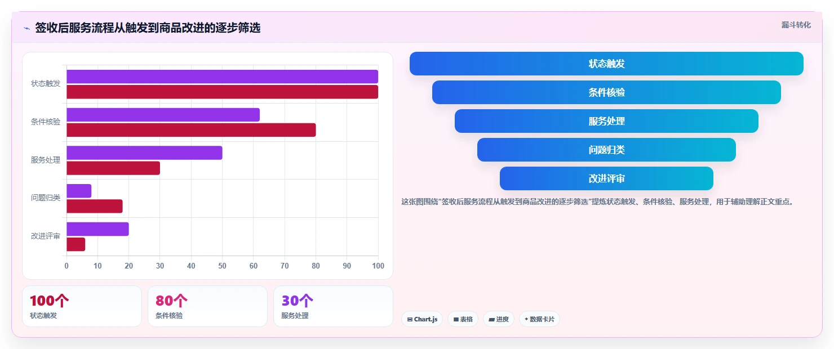Click the x-axis tick label 80
The width and height of the screenshot is (834, 349).
316,266
